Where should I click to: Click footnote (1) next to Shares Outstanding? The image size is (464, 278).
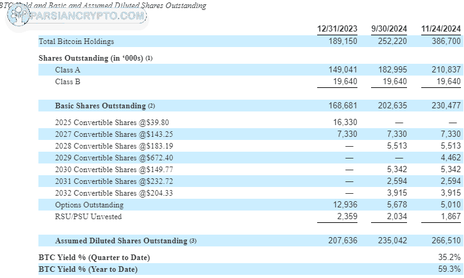pos(149,58)
